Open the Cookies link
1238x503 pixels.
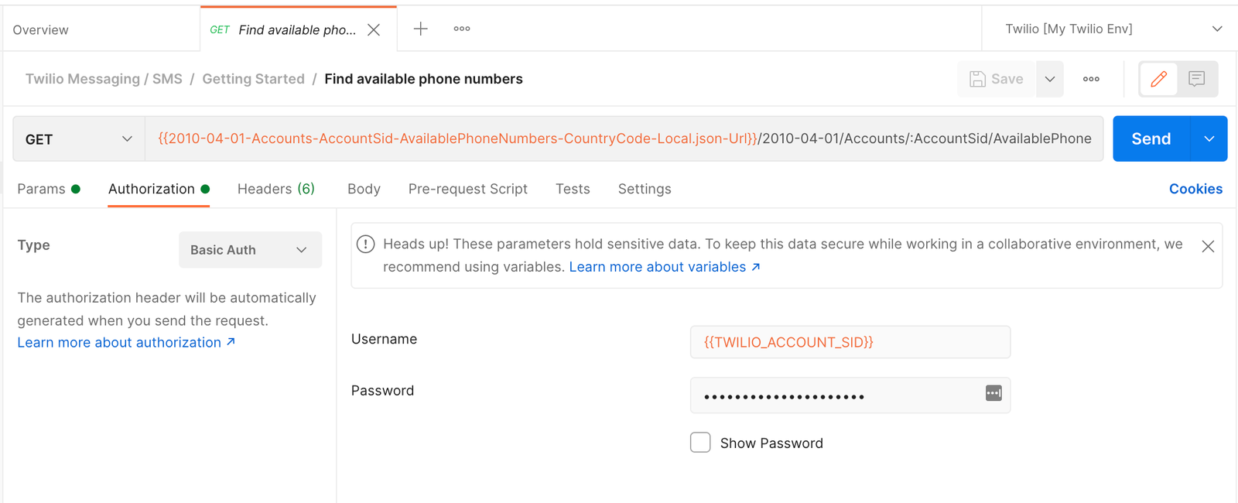tap(1195, 189)
